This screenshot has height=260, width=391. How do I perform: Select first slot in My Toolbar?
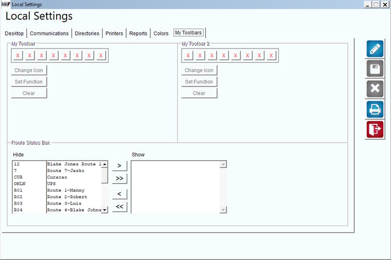(x=18, y=56)
